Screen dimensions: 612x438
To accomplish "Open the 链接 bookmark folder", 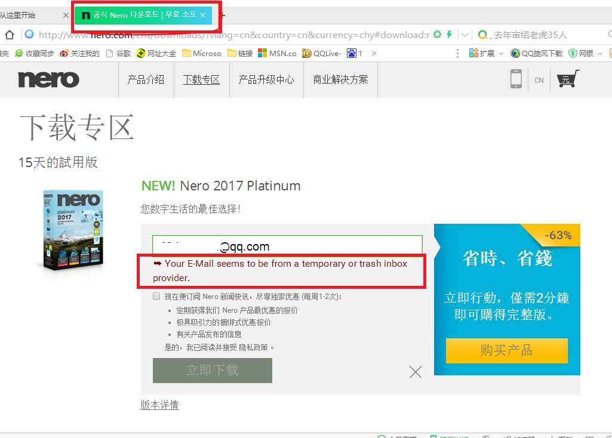I will tap(240, 54).
